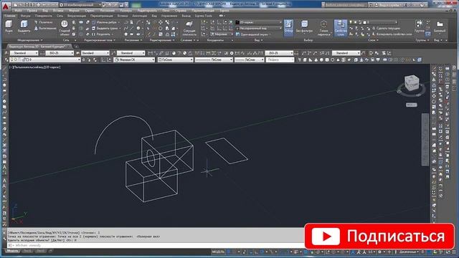Open the Правка menu

(x=32, y=11)
